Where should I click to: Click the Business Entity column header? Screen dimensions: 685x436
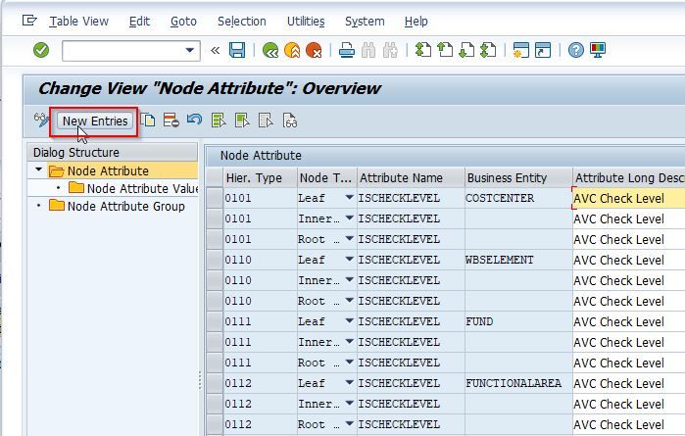pos(518,177)
